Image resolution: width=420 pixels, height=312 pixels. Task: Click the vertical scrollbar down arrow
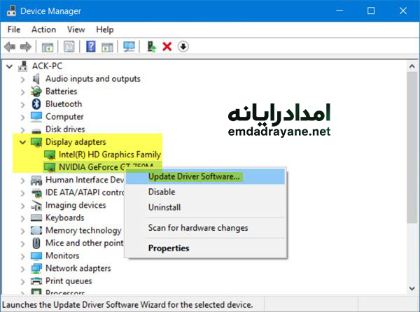(x=412, y=287)
